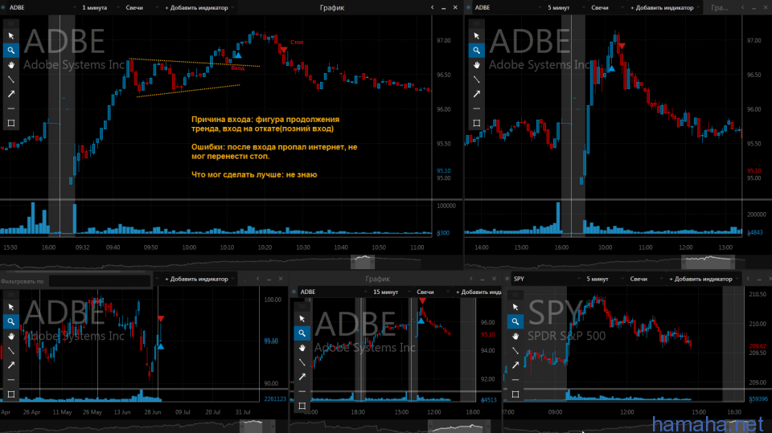Select rectangle tool in ADBE daily chart panel
This screenshot has height=433, width=772.
click(x=10, y=394)
